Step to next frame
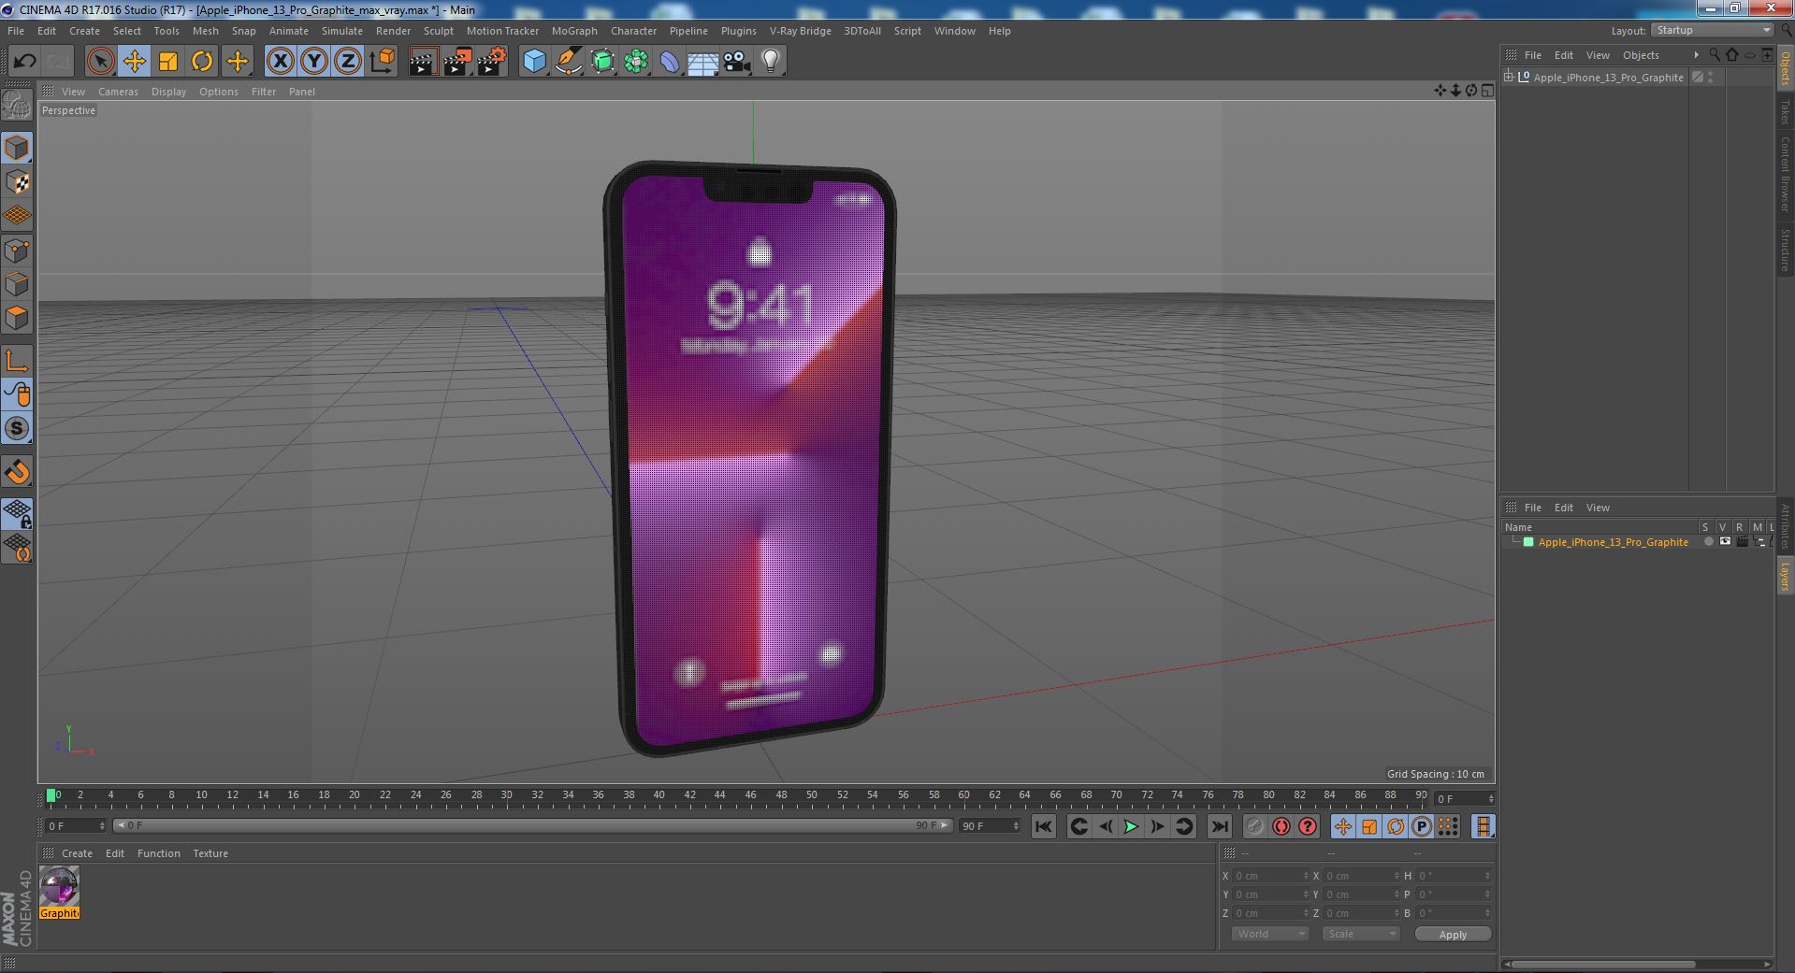The width and height of the screenshot is (1795, 973). click(1157, 826)
